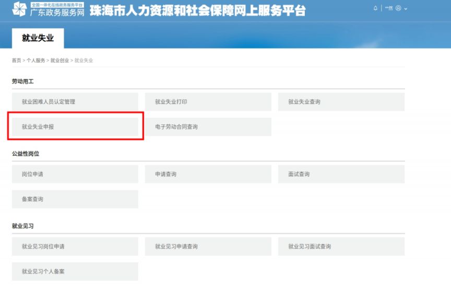Open 就业见习岗位申请
The height and width of the screenshot is (287, 451).
[x=75, y=246]
